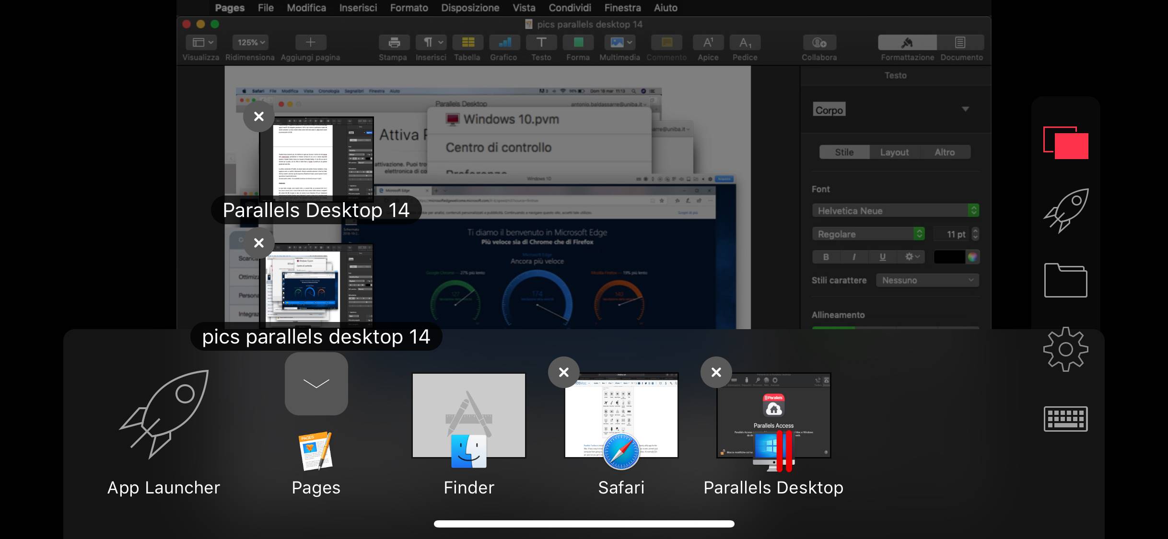Open the Inserisci paragraph dropdown
Image resolution: width=1168 pixels, height=539 pixels.
click(432, 43)
